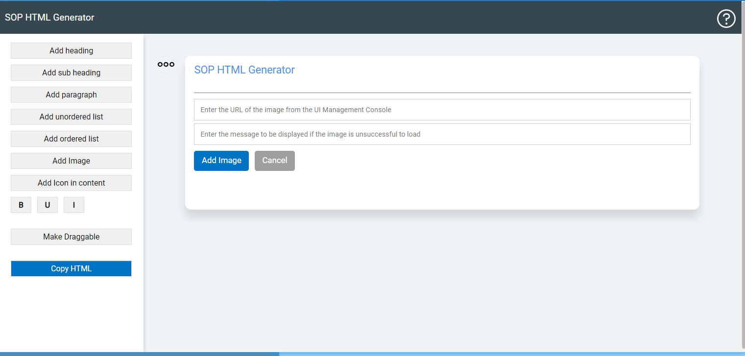This screenshot has height=356, width=745.
Task: Insert an ordered list from the sidebar
Action: [71, 139]
